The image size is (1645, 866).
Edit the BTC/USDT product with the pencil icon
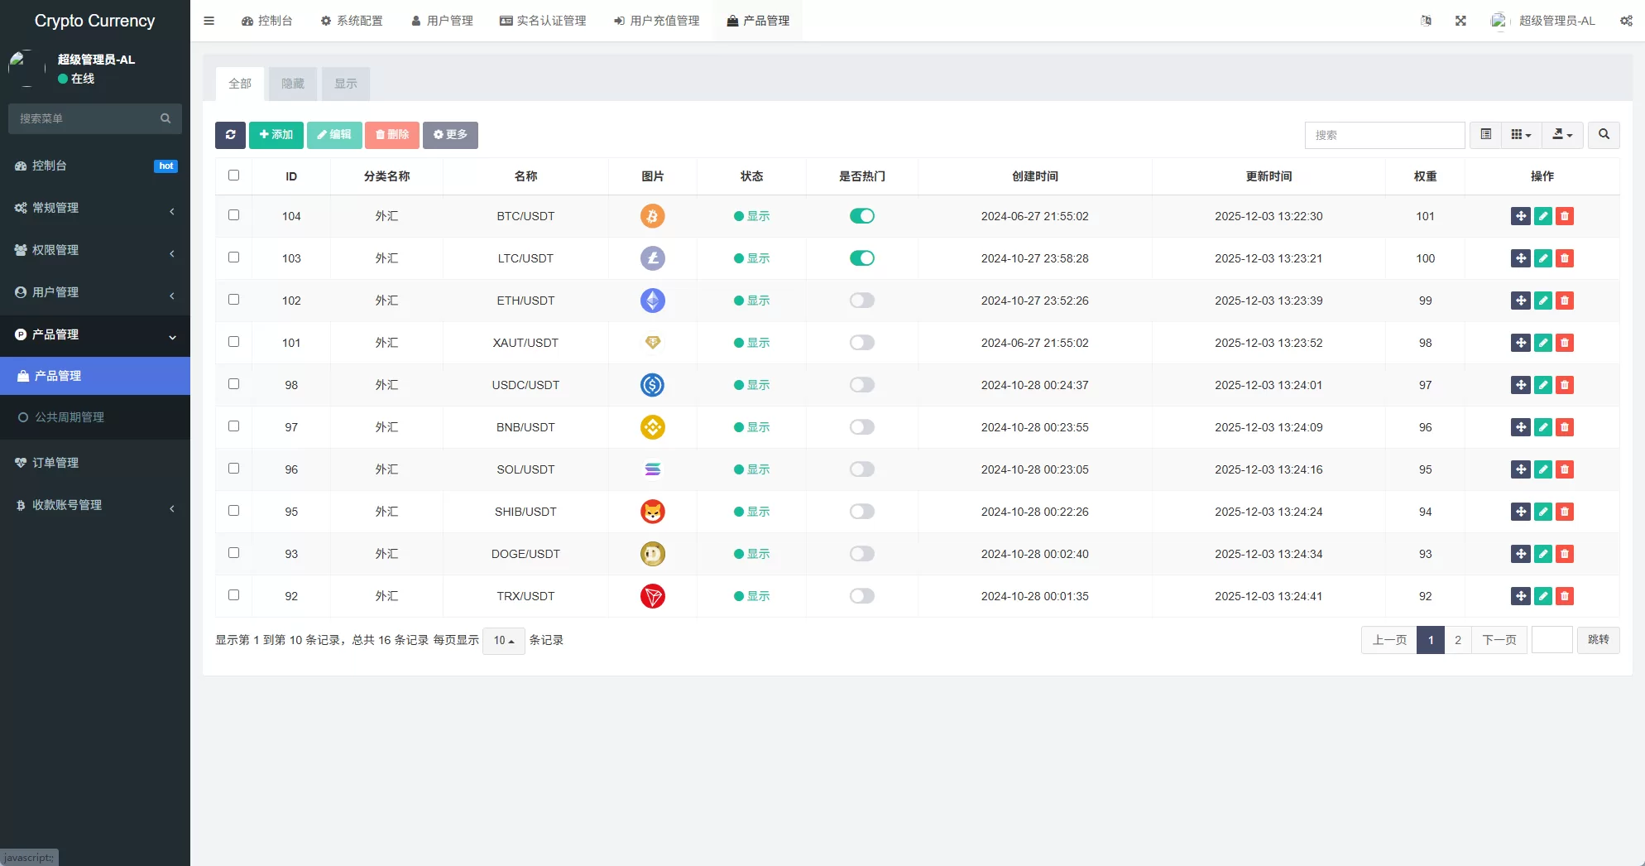tap(1542, 216)
